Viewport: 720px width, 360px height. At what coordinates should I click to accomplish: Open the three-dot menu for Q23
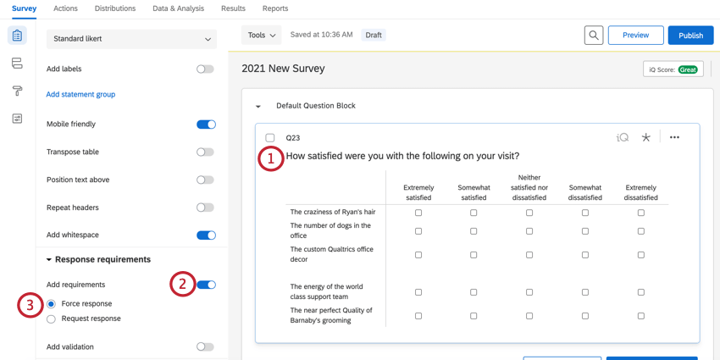(674, 137)
